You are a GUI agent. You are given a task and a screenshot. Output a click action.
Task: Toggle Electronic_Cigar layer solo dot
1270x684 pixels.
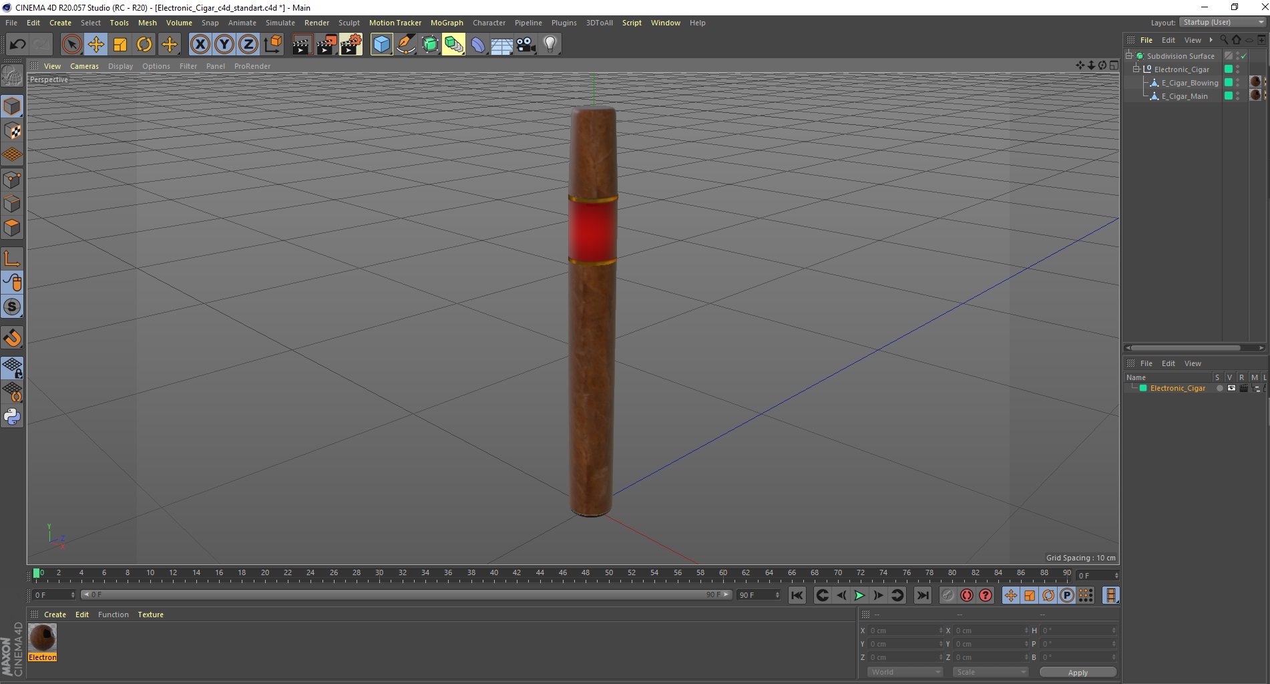click(x=1219, y=388)
